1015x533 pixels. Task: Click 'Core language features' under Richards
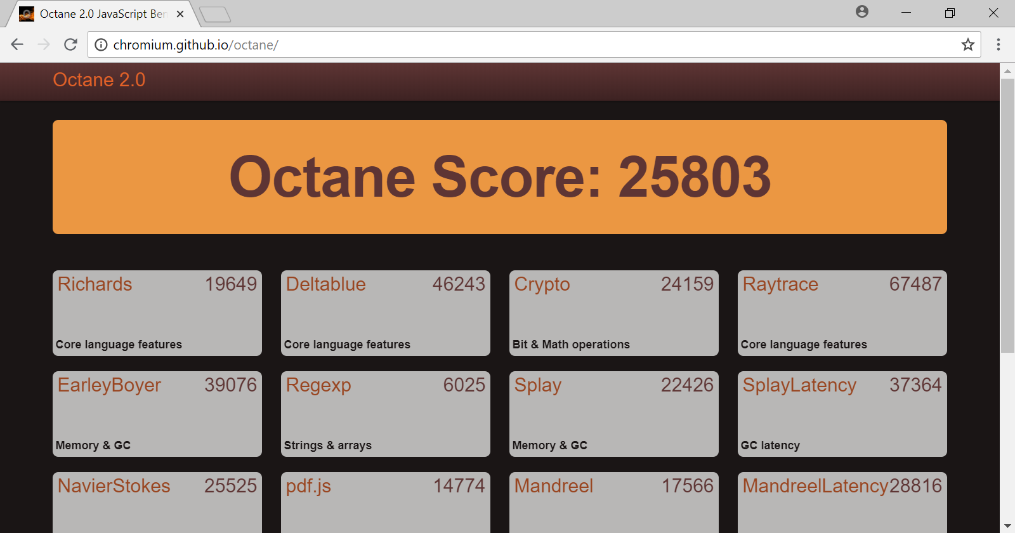[x=119, y=345]
